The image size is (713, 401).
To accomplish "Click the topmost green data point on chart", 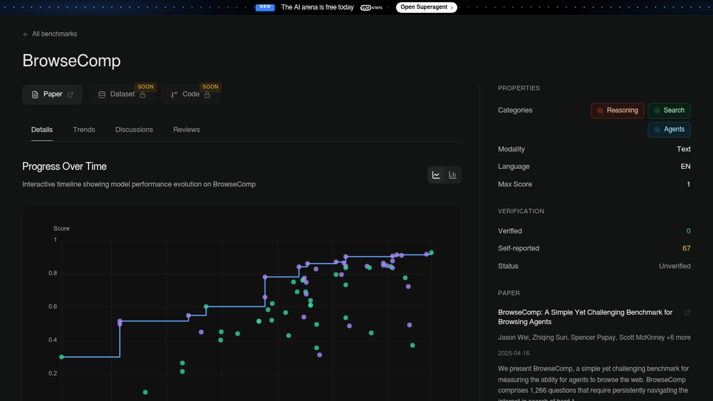I will click(x=432, y=253).
